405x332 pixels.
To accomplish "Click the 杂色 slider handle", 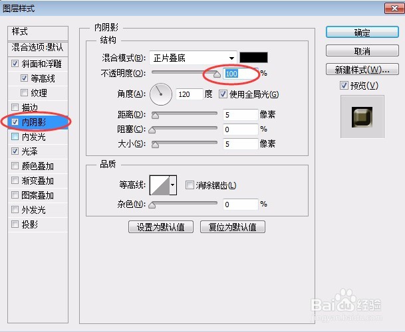I will (152, 205).
